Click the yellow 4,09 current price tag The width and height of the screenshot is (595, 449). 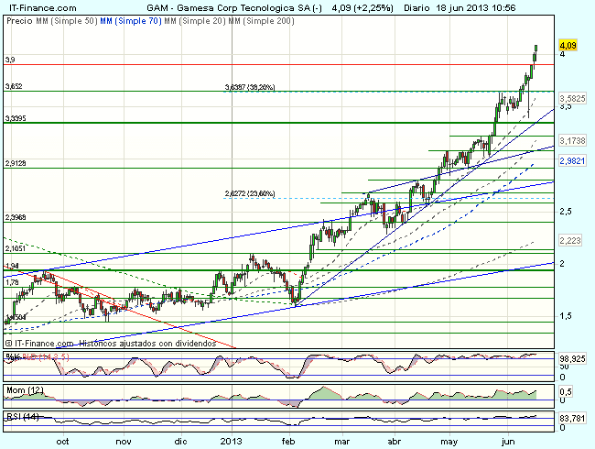click(x=568, y=45)
